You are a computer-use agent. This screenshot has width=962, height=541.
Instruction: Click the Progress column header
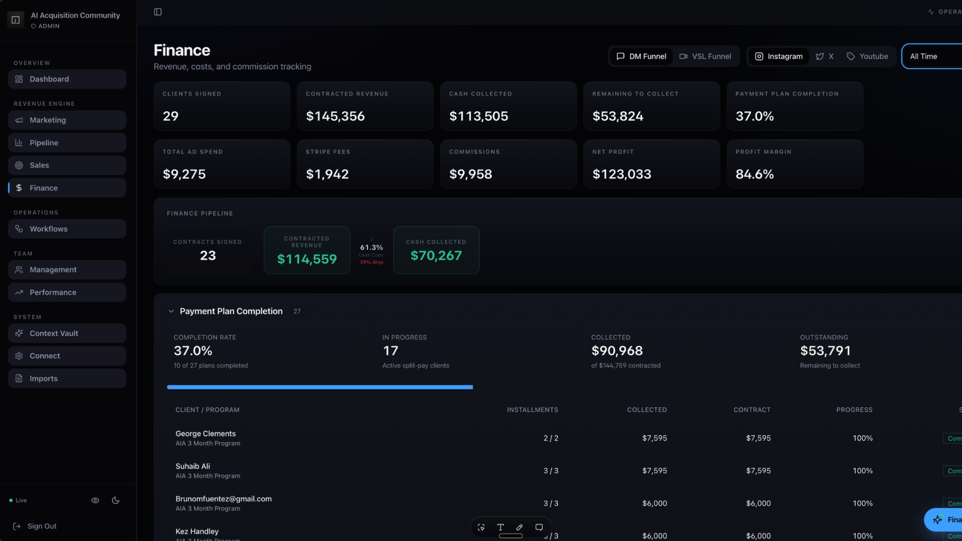tap(854, 410)
